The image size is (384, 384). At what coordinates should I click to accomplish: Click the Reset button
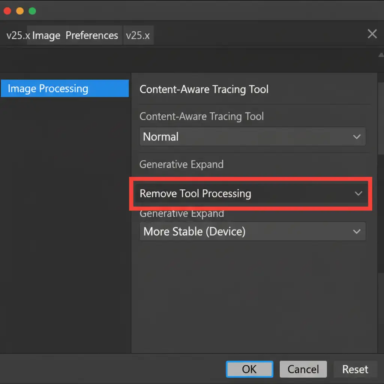pos(355,369)
